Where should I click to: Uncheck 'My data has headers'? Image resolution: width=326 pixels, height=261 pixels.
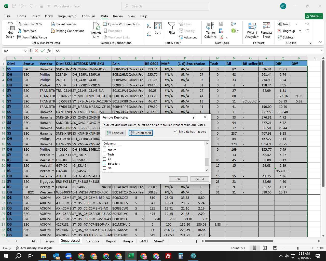click(175, 132)
